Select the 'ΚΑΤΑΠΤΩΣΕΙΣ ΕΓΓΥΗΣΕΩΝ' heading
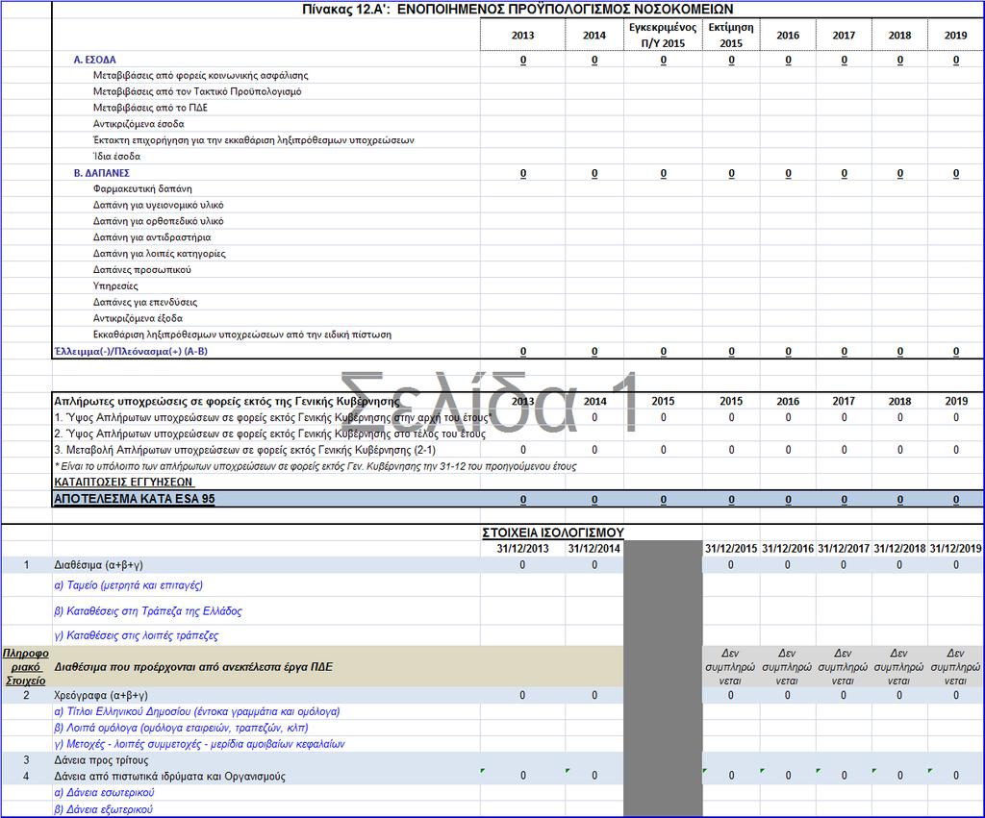Screen dimensions: 985x818 coord(123,483)
